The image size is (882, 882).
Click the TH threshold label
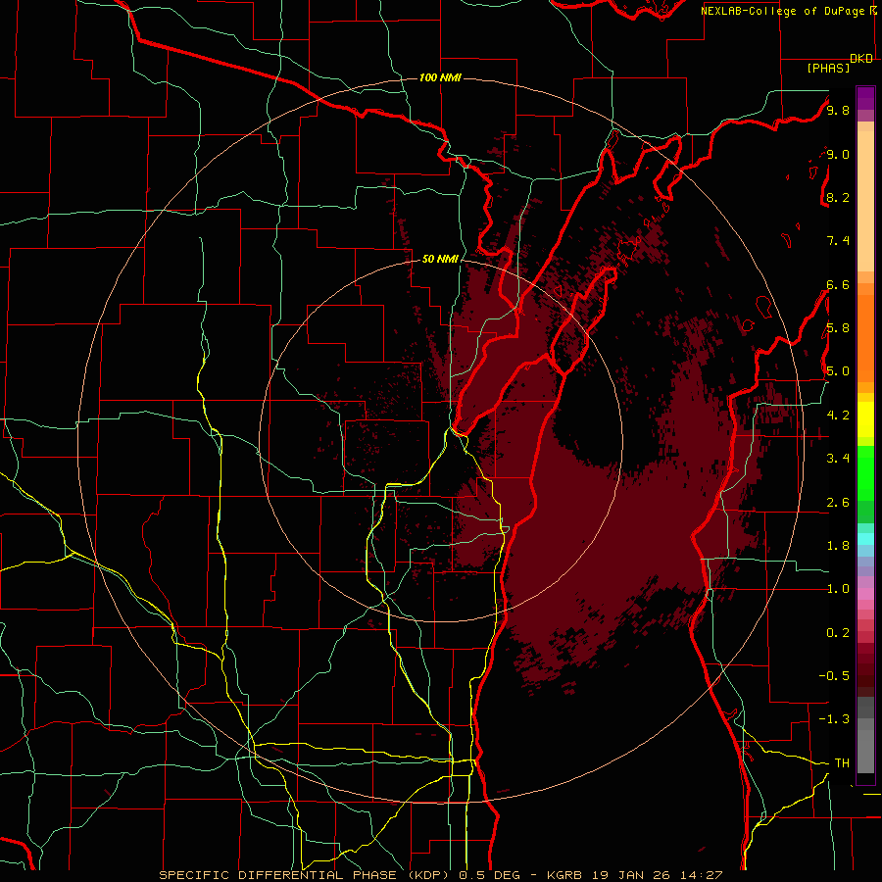[842, 763]
